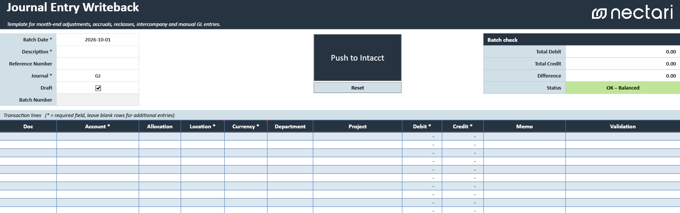Click the Reset button
Viewport: 680px width, 213px height.
(x=357, y=88)
